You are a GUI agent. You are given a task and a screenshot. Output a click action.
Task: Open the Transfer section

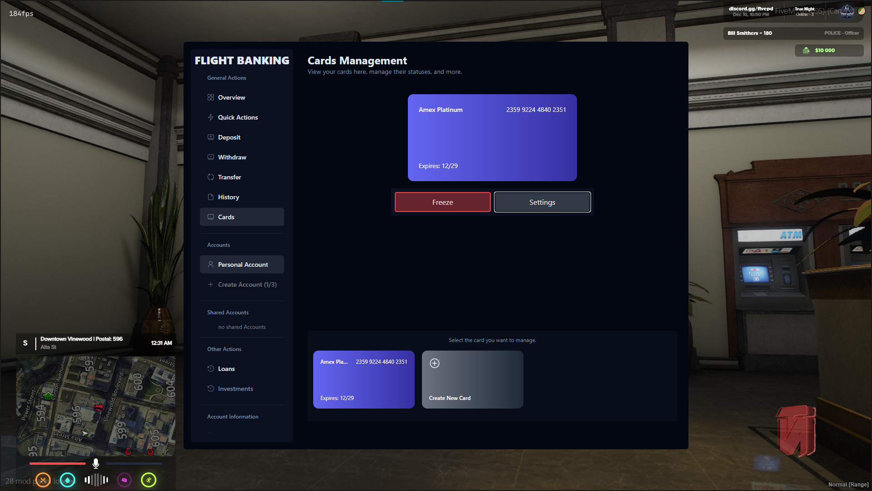click(x=229, y=177)
